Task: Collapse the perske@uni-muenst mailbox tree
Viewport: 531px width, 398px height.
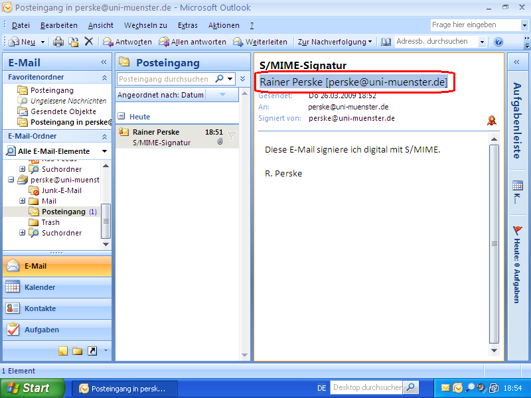Action: (11, 179)
